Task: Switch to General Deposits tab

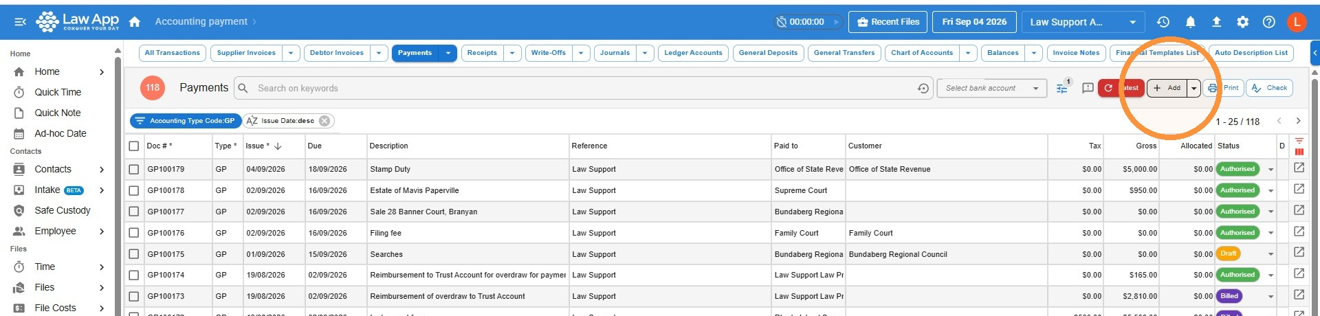Action: click(x=768, y=53)
